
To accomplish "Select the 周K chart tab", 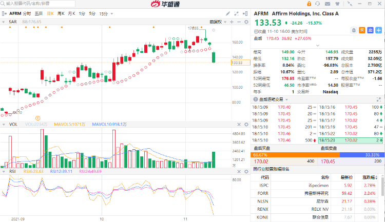I will coord(61,13).
